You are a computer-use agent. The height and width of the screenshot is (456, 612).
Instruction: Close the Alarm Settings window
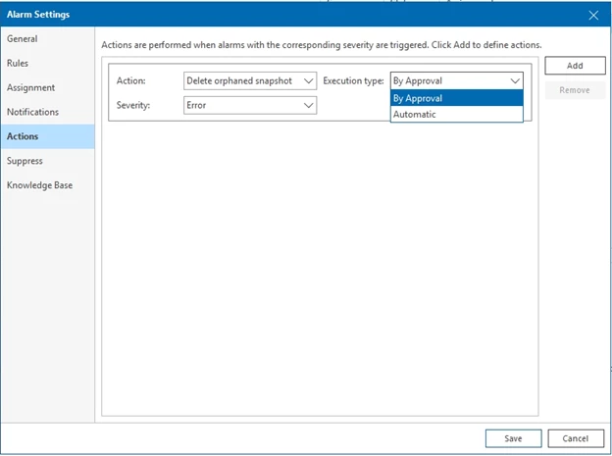(593, 16)
